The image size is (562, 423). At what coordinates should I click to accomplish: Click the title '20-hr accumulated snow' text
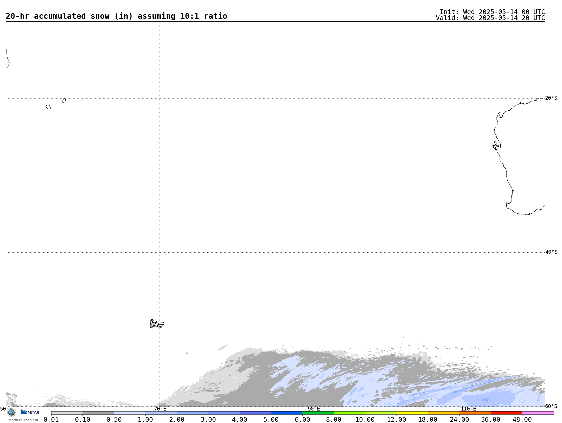pyautogui.click(x=58, y=16)
